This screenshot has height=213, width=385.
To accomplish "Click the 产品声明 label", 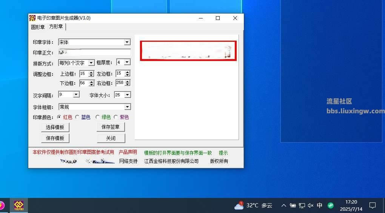I will coord(128,152).
